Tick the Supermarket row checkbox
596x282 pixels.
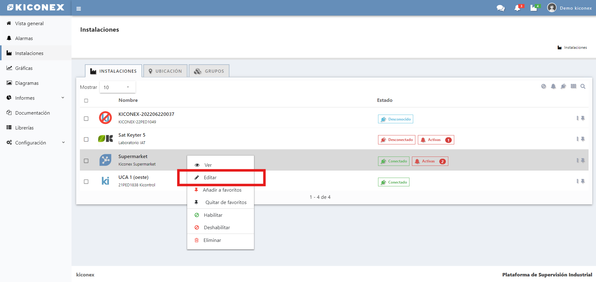coord(86,161)
